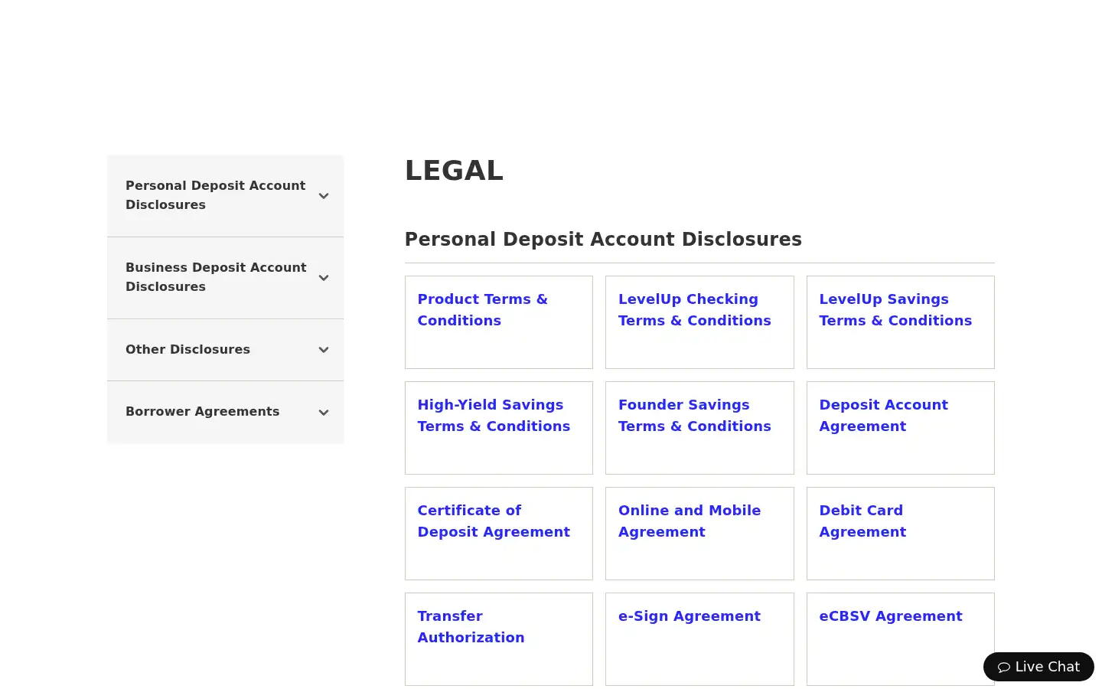The width and height of the screenshot is (1102, 689).
Task: Expand Personal Deposit Account Disclosures chevron
Action: pos(324,196)
